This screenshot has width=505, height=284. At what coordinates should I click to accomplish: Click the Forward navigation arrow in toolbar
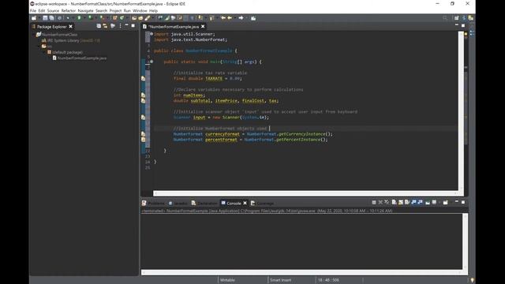point(241,18)
